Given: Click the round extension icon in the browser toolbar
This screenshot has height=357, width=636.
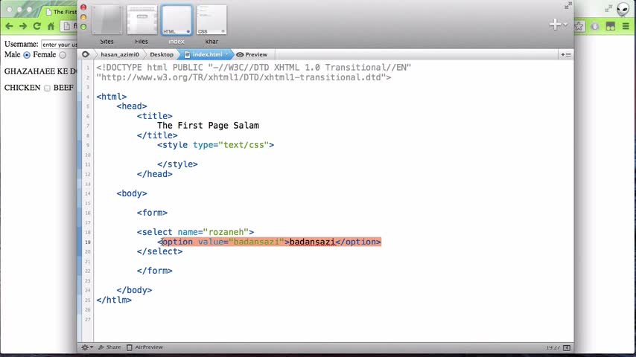Looking at the screenshot, I should (594, 26).
